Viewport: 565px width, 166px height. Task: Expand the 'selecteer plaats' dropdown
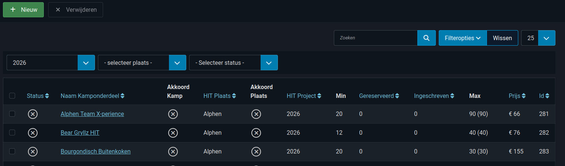click(x=142, y=63)
